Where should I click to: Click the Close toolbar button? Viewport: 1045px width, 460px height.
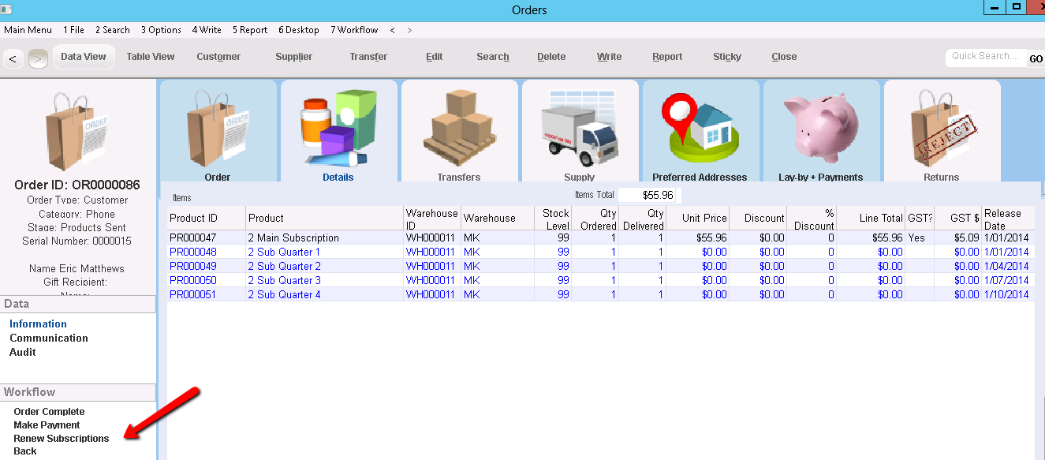[x=785, y=57]
